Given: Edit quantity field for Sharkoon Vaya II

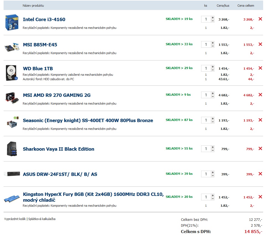Looking at the screenshot, I should (206, 149).
